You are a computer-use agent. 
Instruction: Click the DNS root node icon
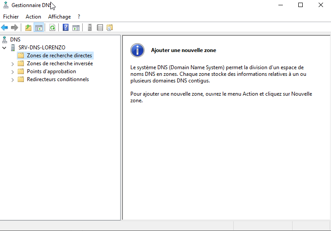point(4,40)
